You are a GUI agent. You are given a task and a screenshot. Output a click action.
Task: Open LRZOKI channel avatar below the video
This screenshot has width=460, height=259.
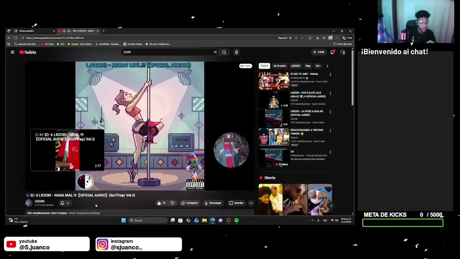(29, 203)
